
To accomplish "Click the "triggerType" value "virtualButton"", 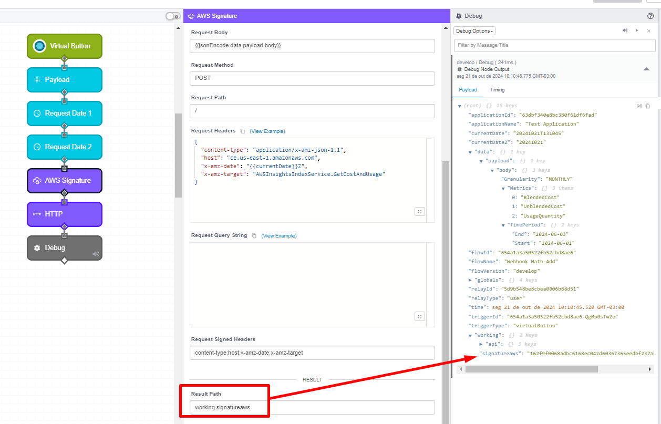I will point(535,326).
